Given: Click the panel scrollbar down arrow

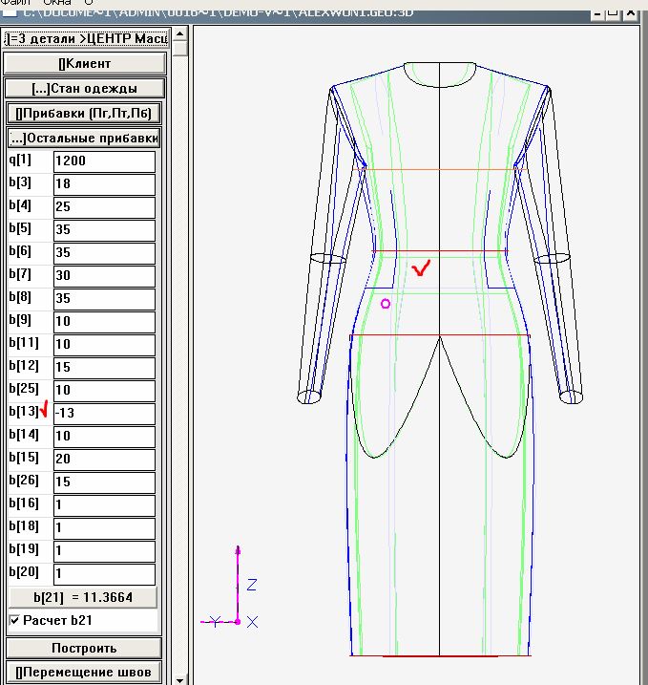Looking at the screenshot, I should tap(179, 680).
